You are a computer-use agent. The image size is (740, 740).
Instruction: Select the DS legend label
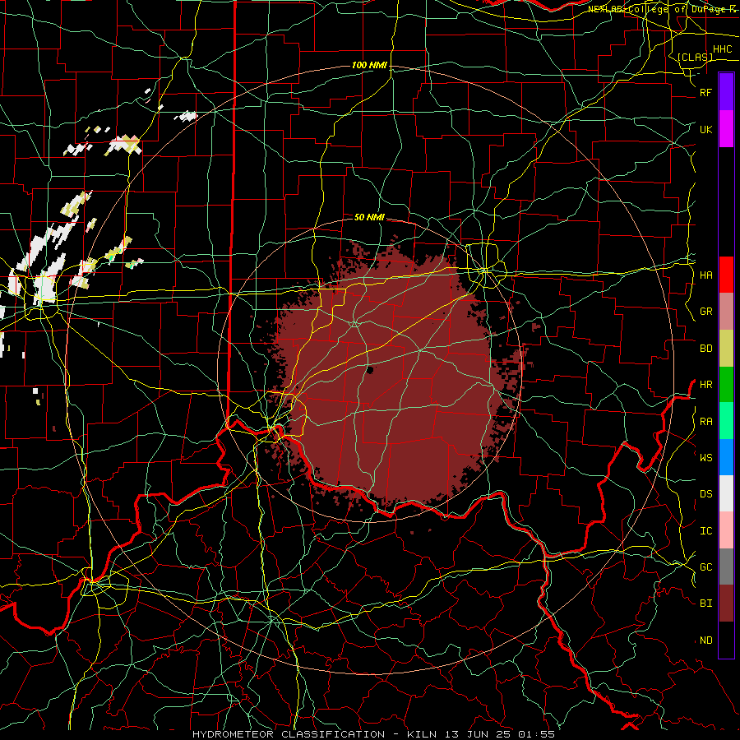705,493
